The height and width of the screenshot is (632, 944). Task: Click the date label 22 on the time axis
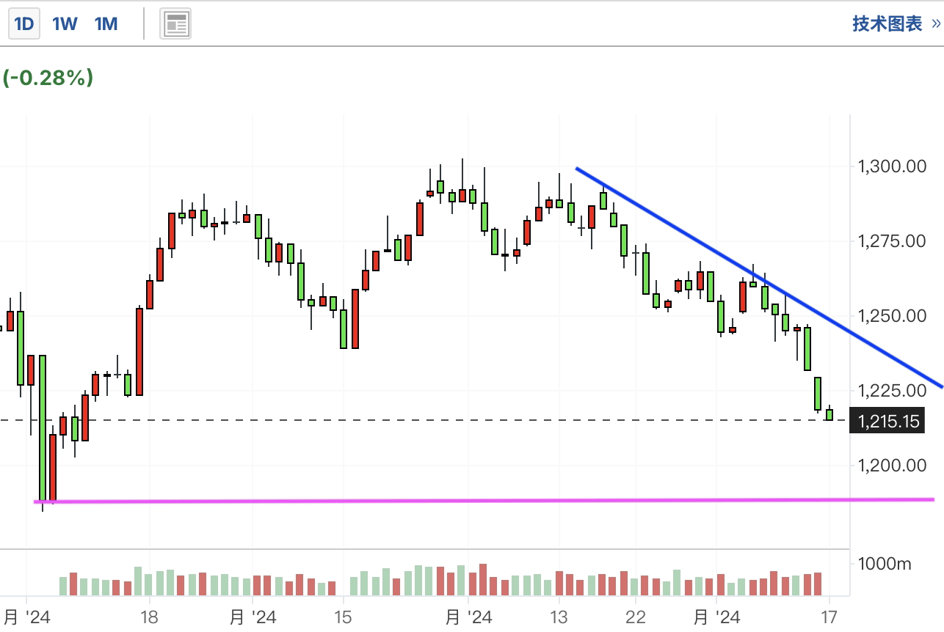click(635, 617)
